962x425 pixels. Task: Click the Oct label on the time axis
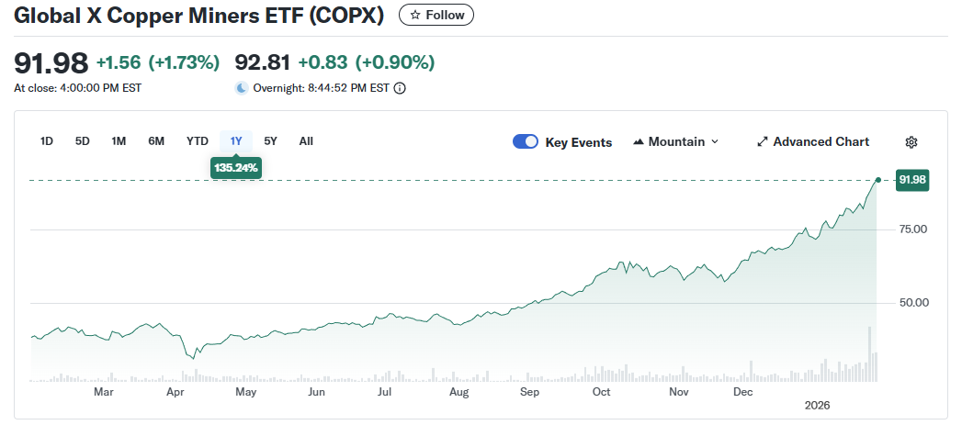point(601,393)
